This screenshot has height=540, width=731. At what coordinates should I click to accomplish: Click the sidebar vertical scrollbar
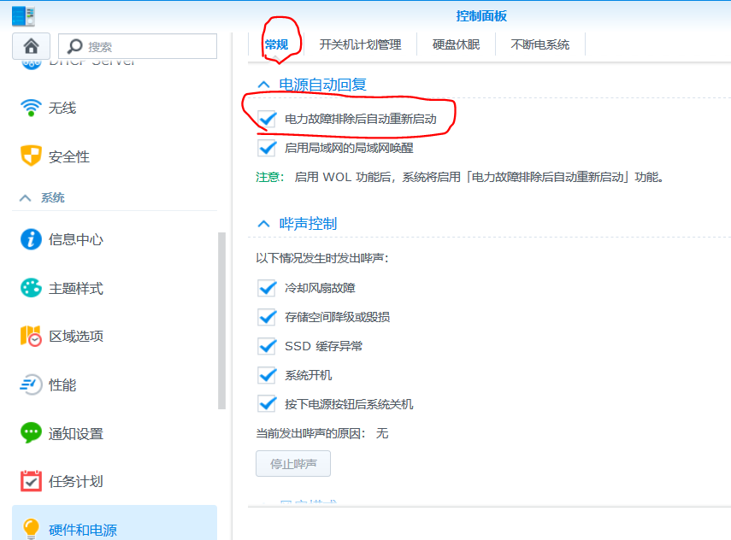click(222, 320)
